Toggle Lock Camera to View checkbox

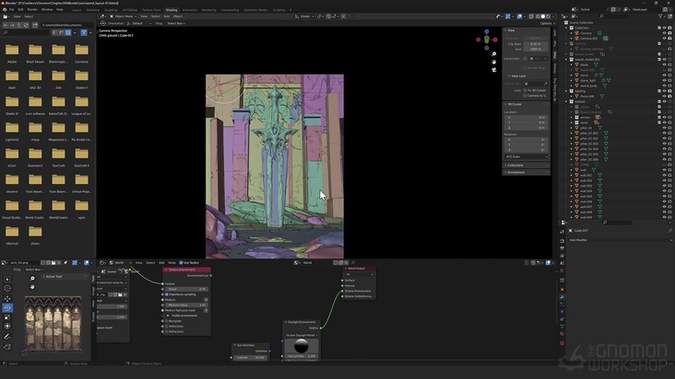[525, 96]
